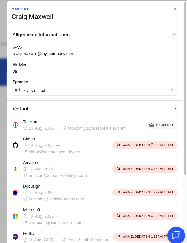Click the French flag icon

pos(18,90)
